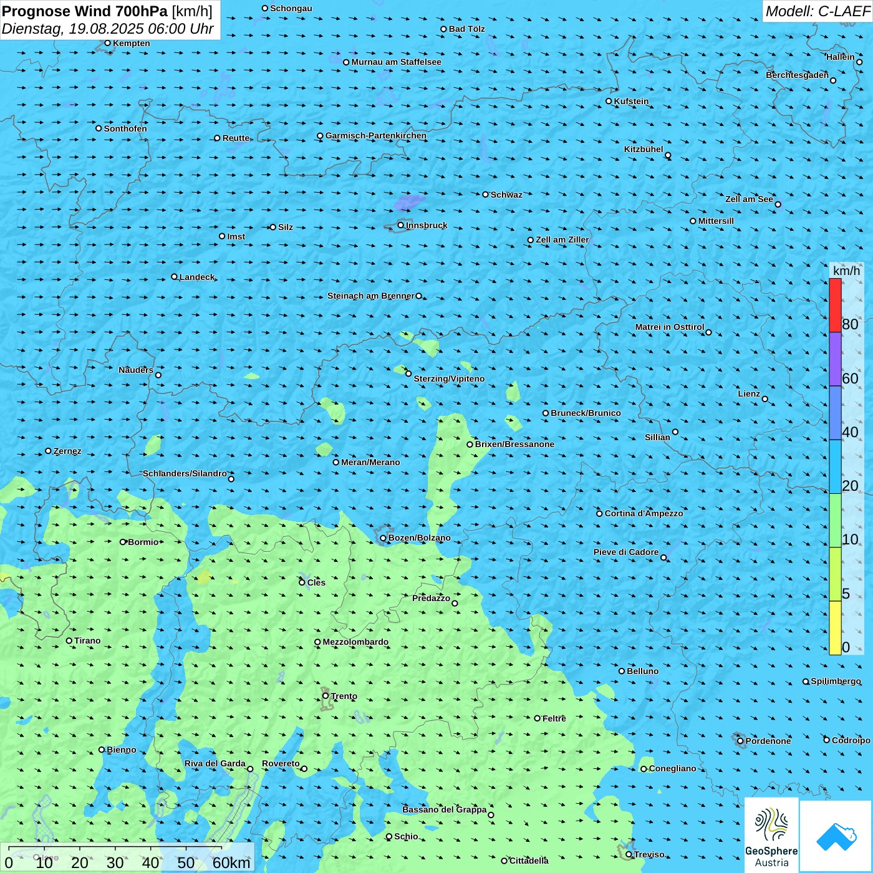Viewport: 873px width, 873px height.
Task: Click the blue cloud app logo
Action: 836,836
